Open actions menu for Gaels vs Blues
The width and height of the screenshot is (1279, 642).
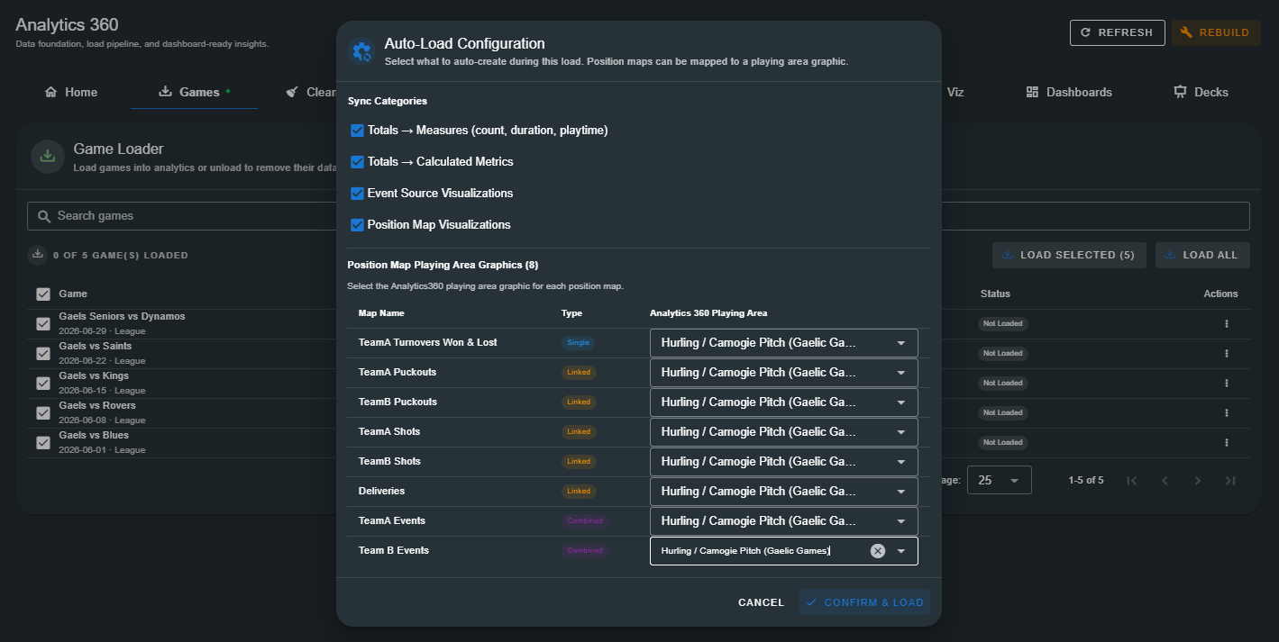click(1227, 442)
